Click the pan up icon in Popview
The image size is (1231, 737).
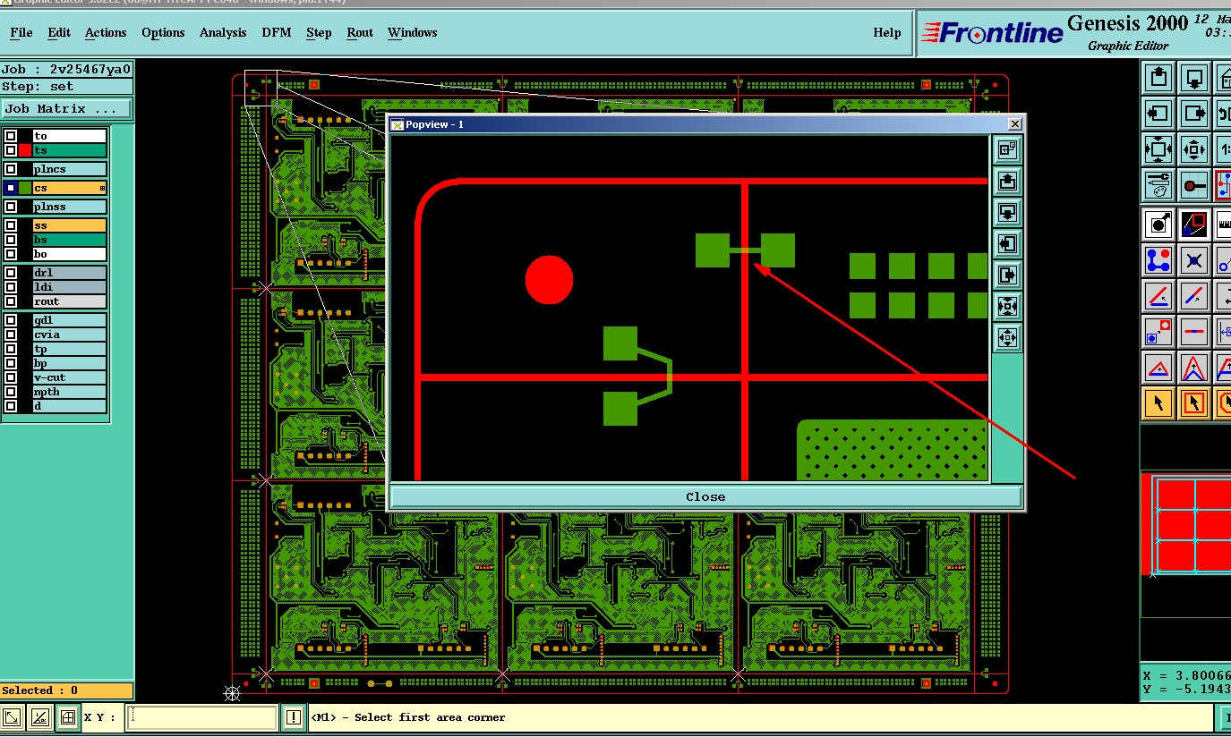point(1007,182)
